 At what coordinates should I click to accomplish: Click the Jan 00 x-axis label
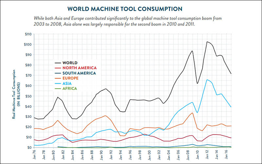(150, 155)
